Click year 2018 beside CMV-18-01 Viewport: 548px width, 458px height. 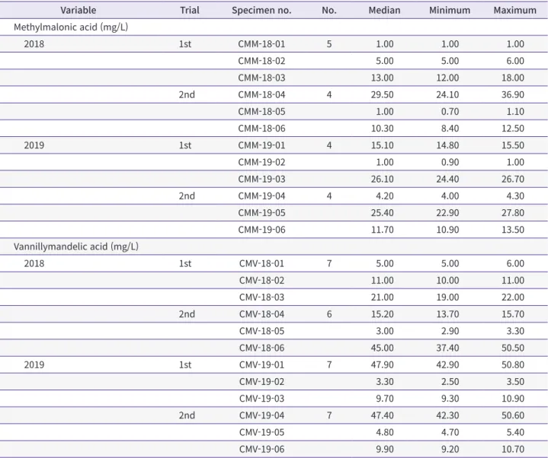34,263
